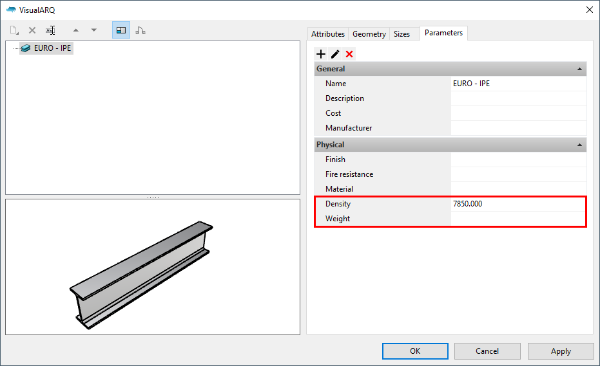Click the Finish value field

[519, 160]
